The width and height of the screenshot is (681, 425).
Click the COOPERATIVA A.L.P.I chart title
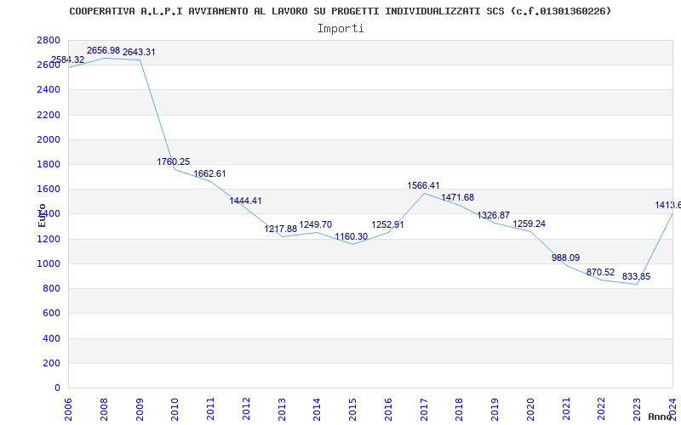coord(340,11)
